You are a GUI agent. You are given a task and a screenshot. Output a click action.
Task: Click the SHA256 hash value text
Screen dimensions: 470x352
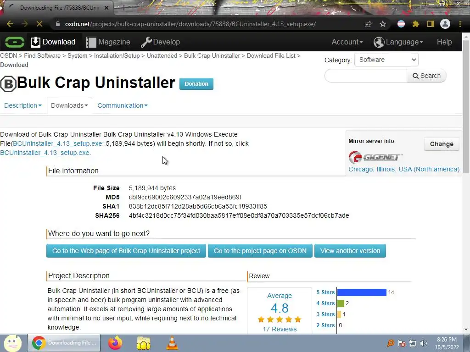tap(239, 215)
